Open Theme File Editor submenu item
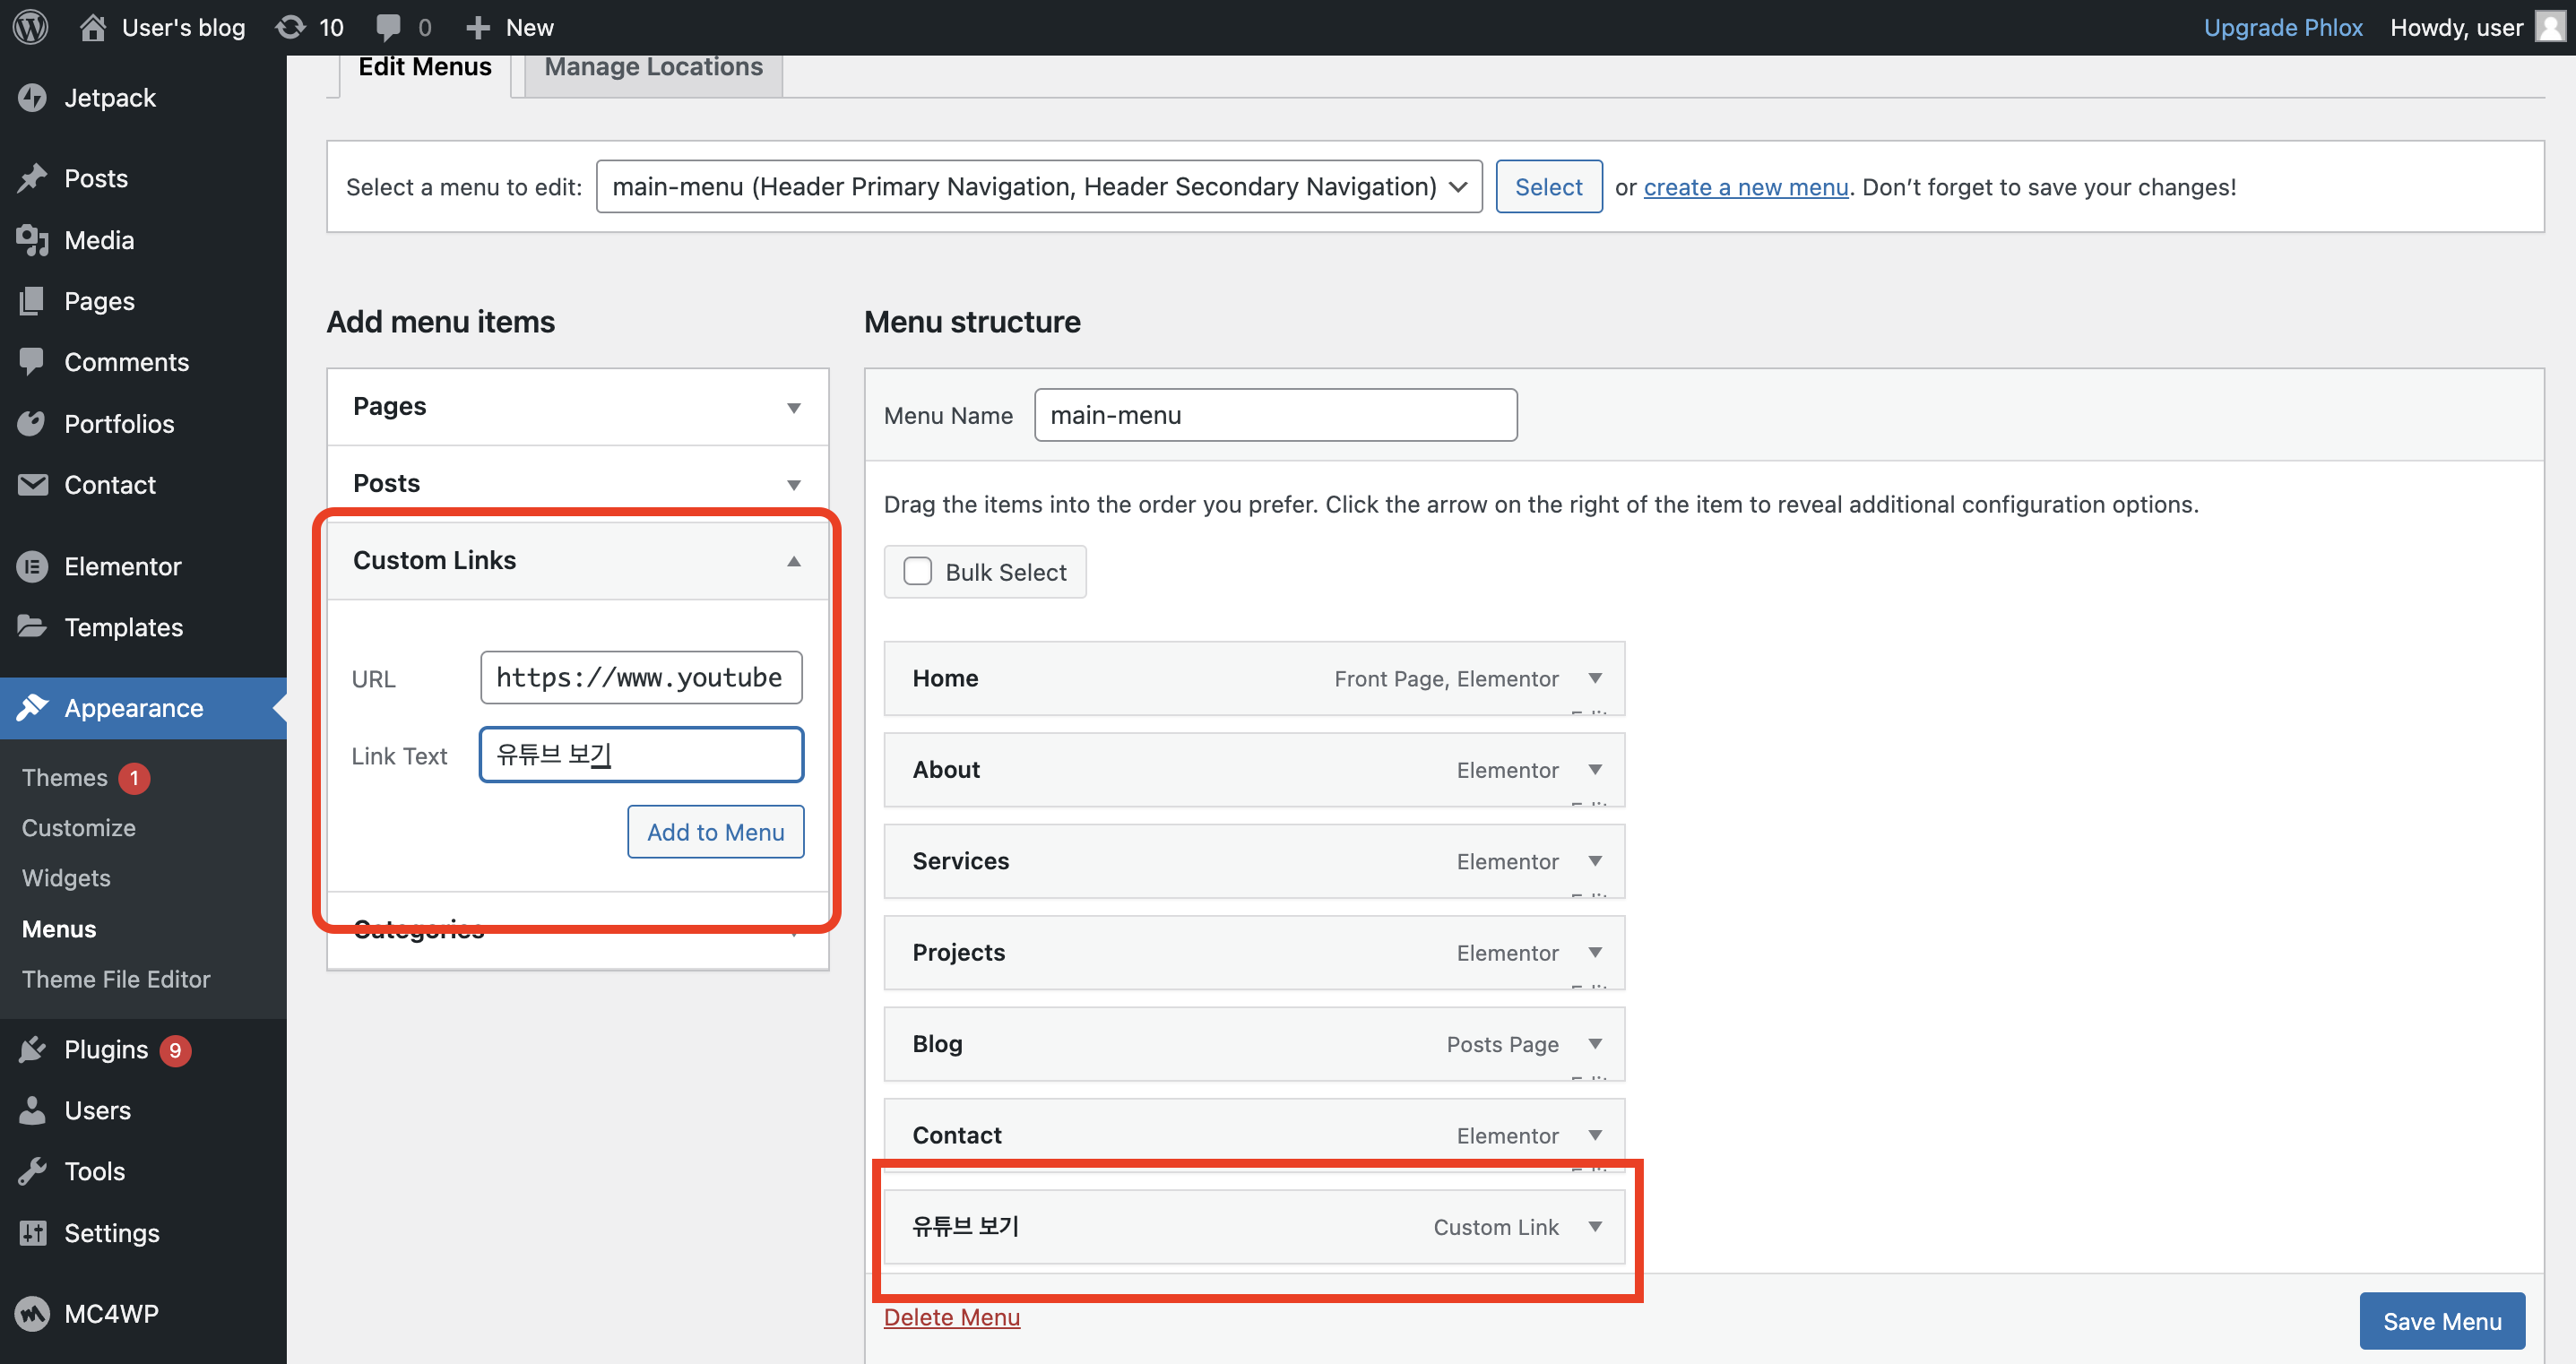This screenshot has height=1364, width=2576. coord(116,980)
